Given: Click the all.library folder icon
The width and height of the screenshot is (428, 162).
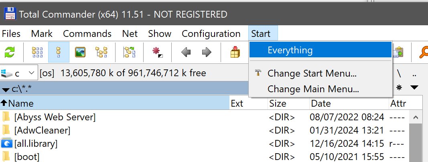Looking at the screenshot, I should click(x=6, y=143).
